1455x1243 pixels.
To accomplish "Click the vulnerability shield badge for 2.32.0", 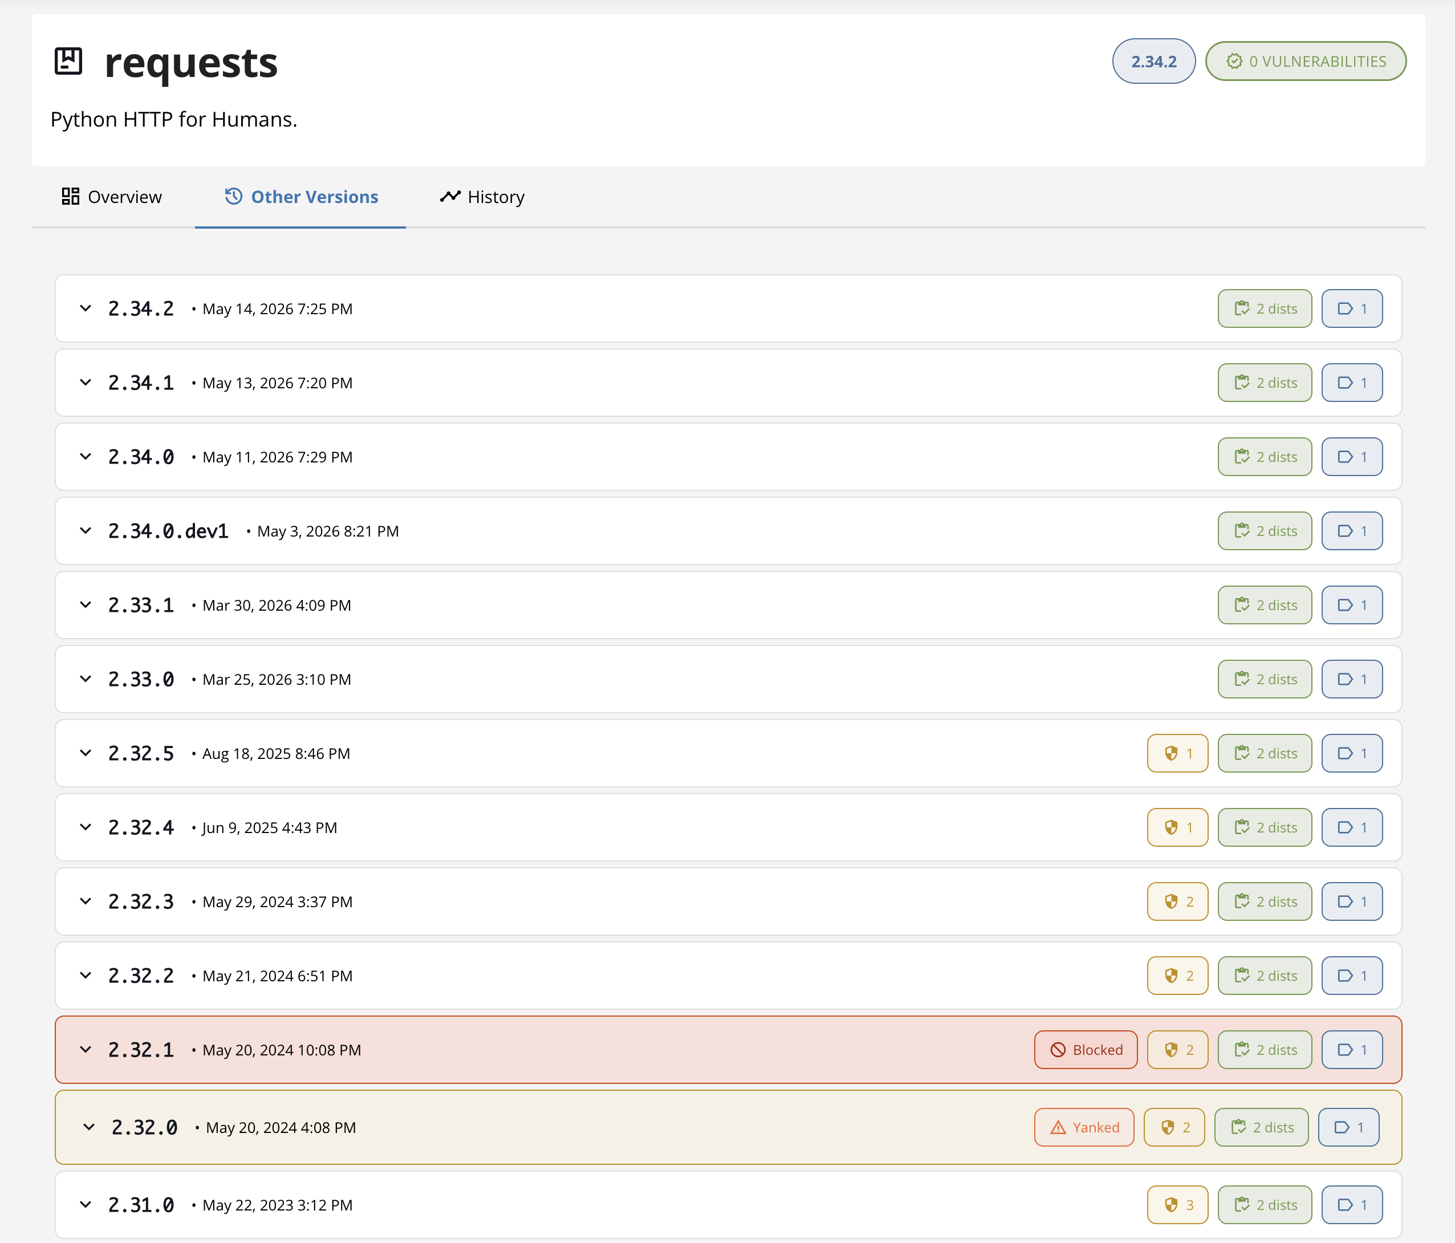I will click(x=1174, y=1127).
